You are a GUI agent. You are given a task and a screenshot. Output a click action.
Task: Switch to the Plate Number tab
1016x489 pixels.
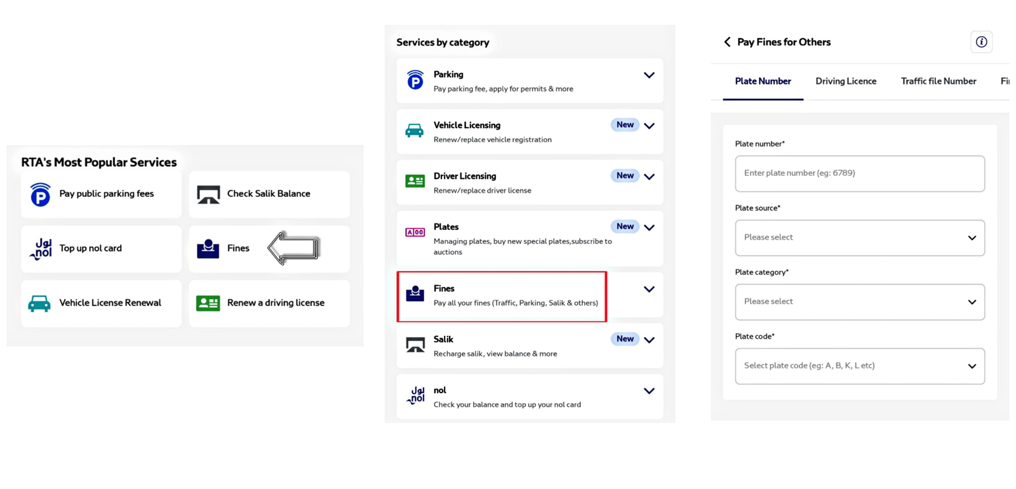click(x=763, y=81)
